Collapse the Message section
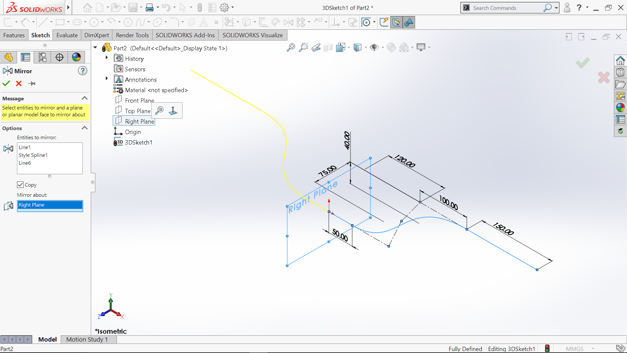The image size is (627, 353). 85,98
